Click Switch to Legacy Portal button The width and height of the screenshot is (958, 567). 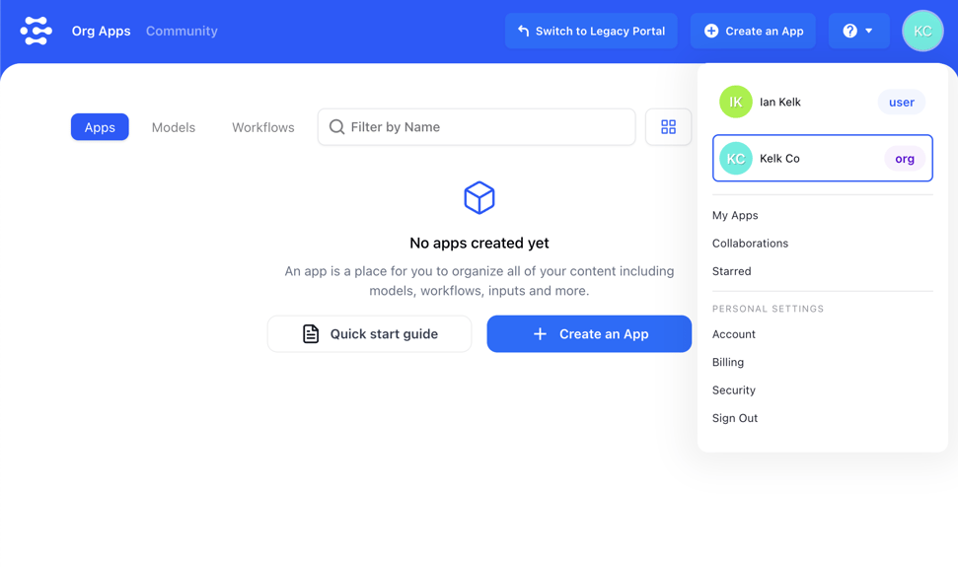coord(591,32)
